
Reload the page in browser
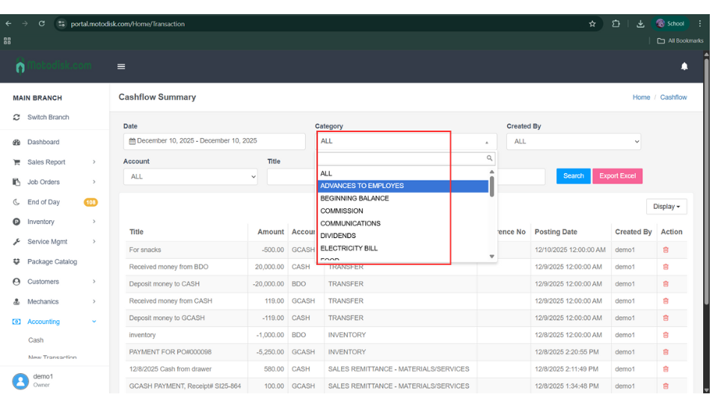click(x=42, y=24)
